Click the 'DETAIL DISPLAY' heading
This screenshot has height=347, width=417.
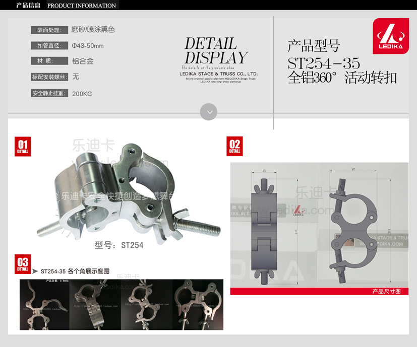(x=215, y=50)
